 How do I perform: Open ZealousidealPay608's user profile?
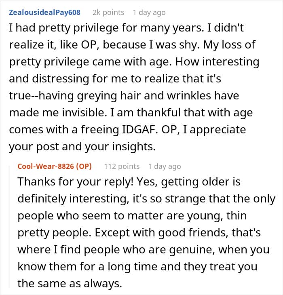[44, 13]
